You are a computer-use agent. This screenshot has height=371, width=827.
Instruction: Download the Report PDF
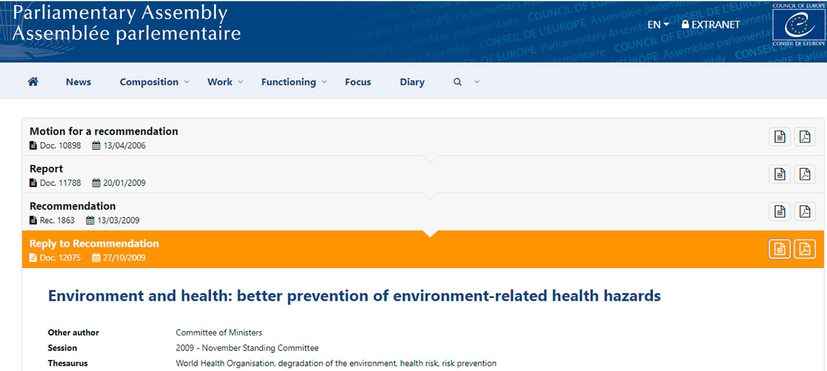[804, 175]
